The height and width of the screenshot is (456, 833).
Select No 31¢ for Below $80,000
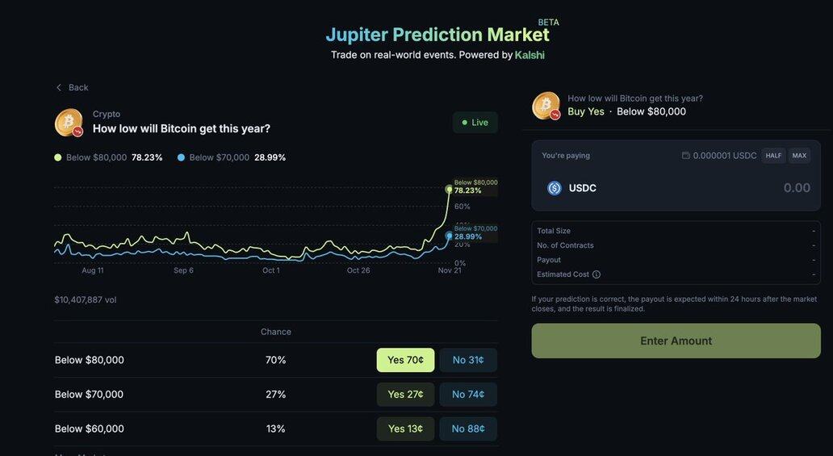(468, 360)
